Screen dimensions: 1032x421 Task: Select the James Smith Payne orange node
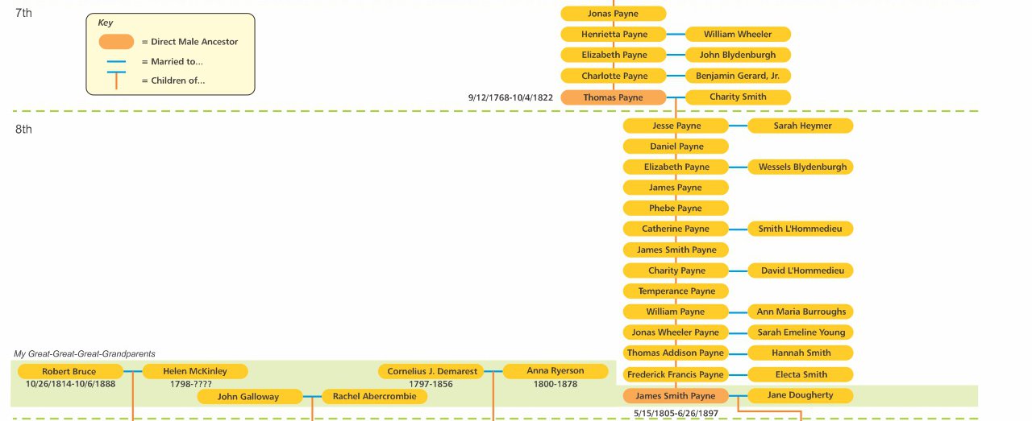pos(676,396)
